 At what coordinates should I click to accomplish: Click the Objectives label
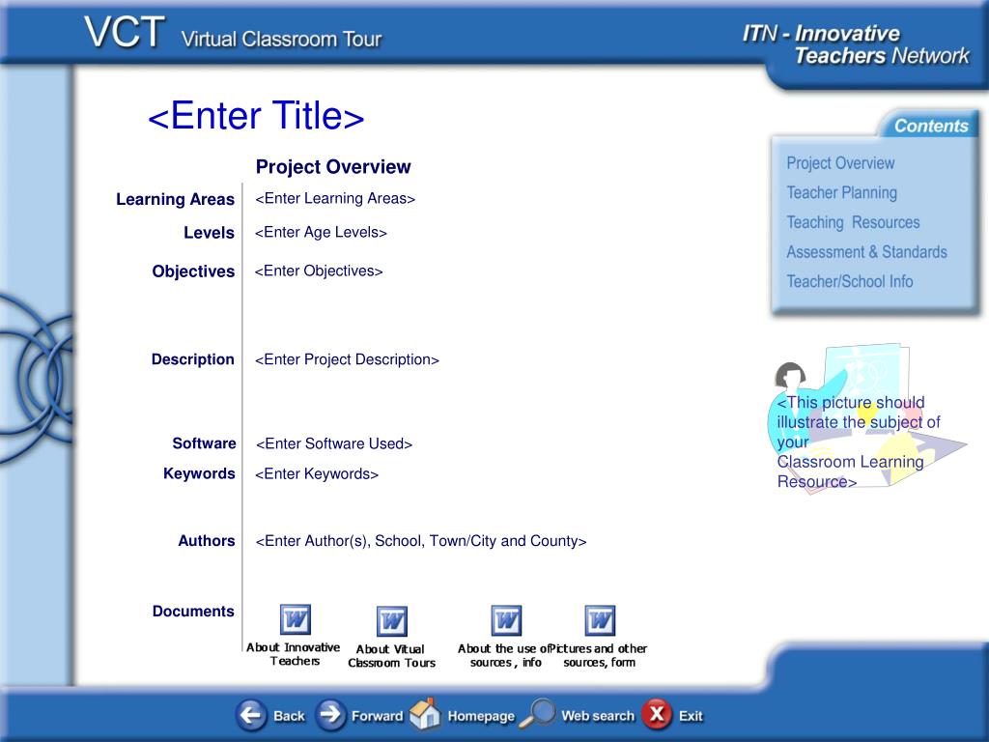[x=193, y=271]
